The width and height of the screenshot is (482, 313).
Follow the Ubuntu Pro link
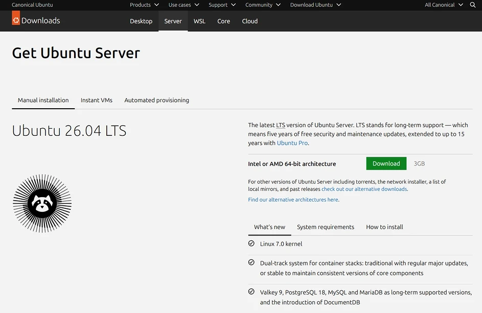292,143
